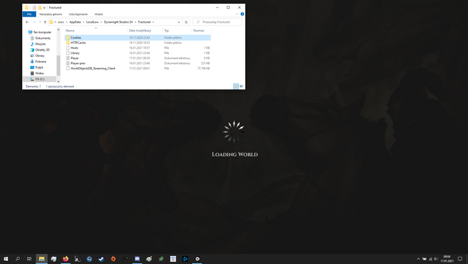Open the Windows Start menu
The height and width of the screenshot is (264, 468).
point(6,259)
